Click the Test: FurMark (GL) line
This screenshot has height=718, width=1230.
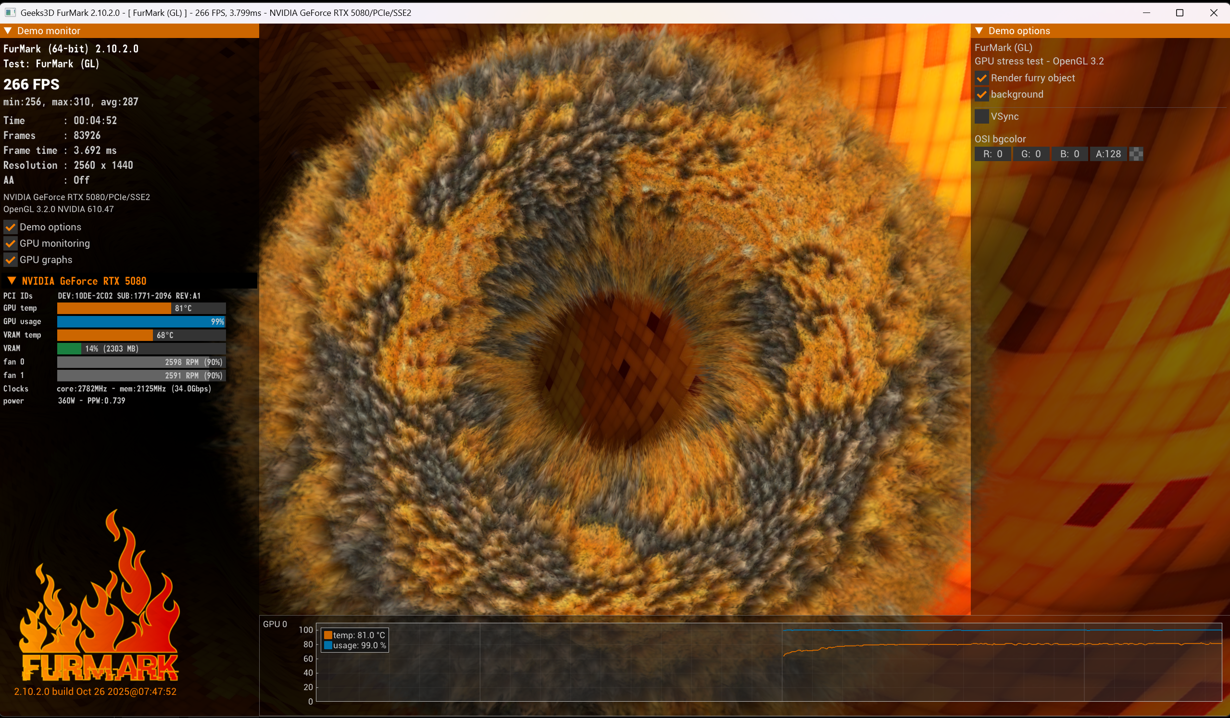(51, 64)
